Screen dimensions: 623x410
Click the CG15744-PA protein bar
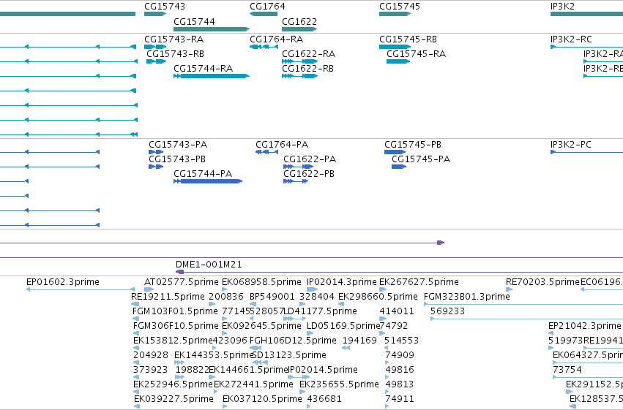click(x=208, y=181)
